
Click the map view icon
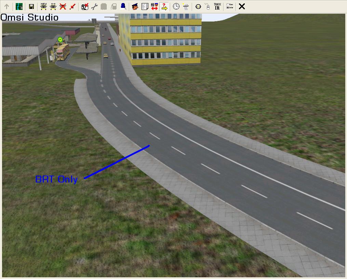(19, 7)
